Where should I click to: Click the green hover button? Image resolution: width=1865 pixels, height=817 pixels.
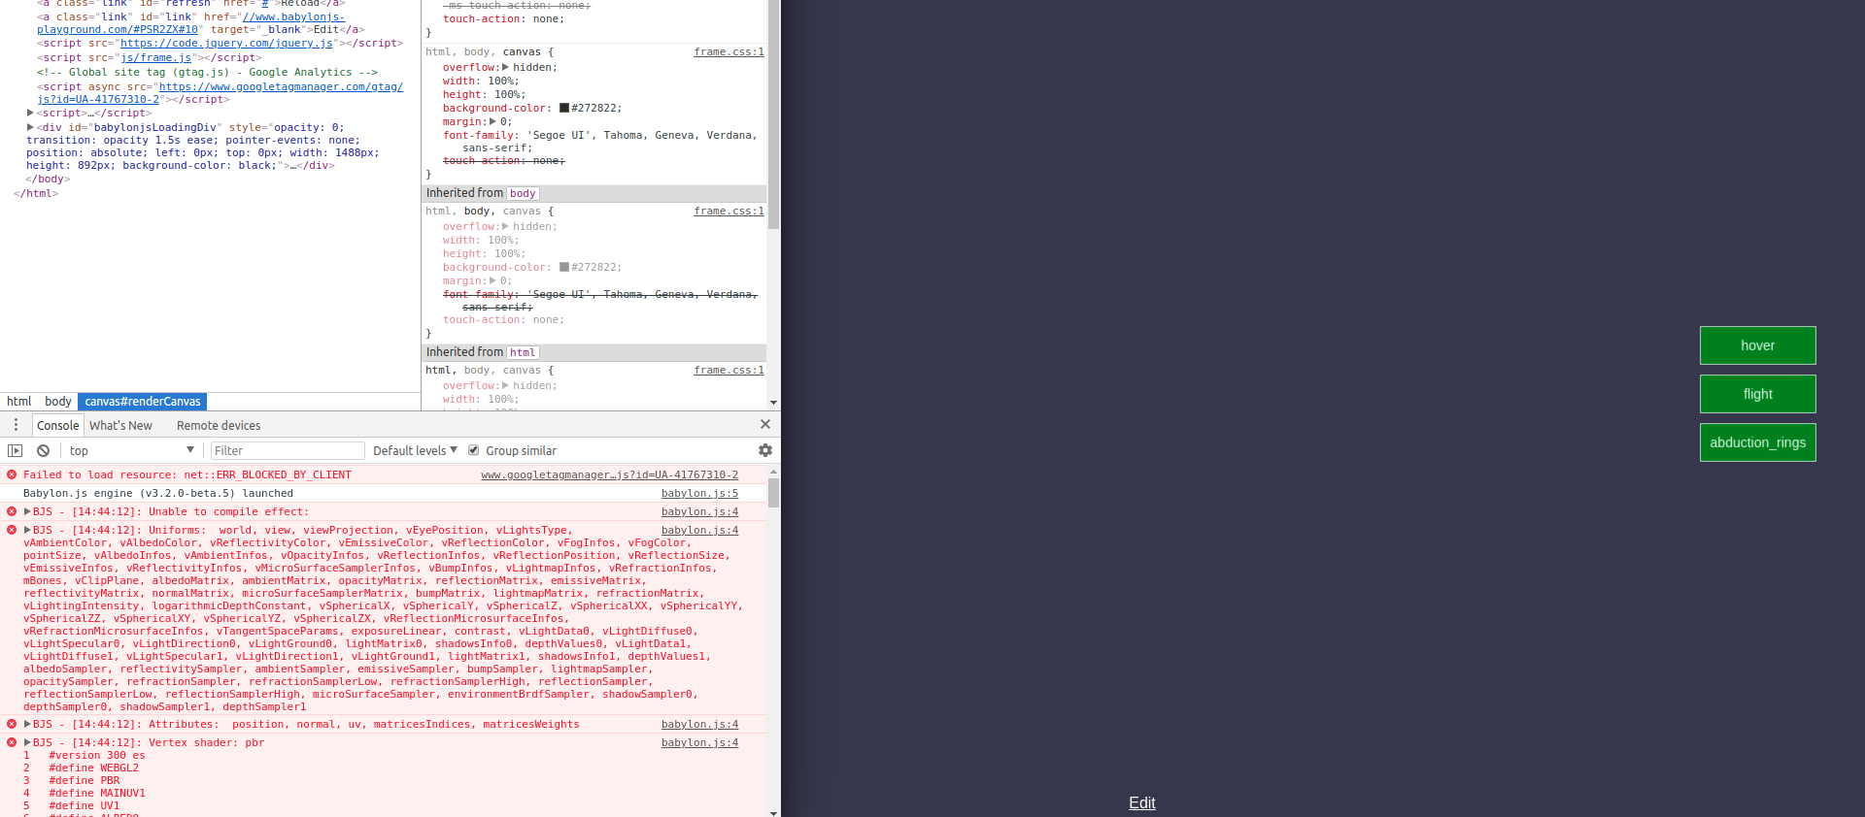(1757, 345)
